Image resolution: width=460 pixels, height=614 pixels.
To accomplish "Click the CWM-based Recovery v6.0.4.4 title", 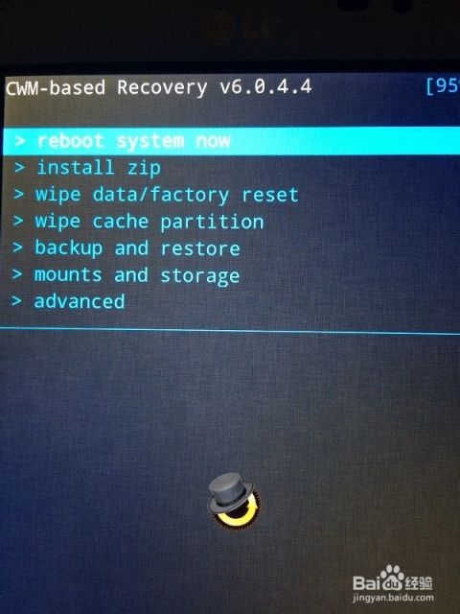I will click(x=159, y=87).
